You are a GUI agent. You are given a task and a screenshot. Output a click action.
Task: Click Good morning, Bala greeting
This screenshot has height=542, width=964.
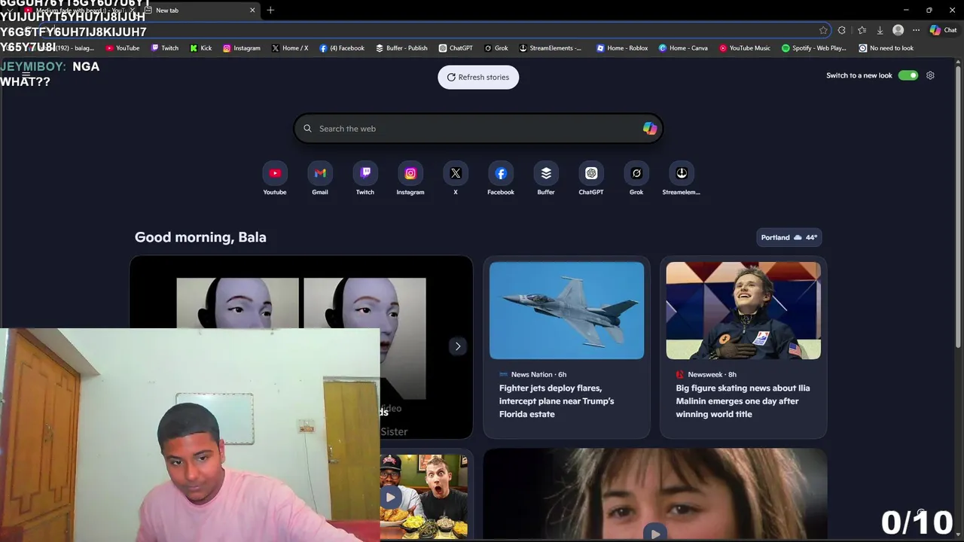(x=200, y=237)
